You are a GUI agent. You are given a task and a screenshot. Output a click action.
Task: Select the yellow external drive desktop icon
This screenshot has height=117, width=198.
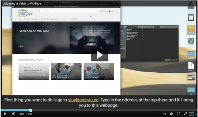(x=191, y=29)
